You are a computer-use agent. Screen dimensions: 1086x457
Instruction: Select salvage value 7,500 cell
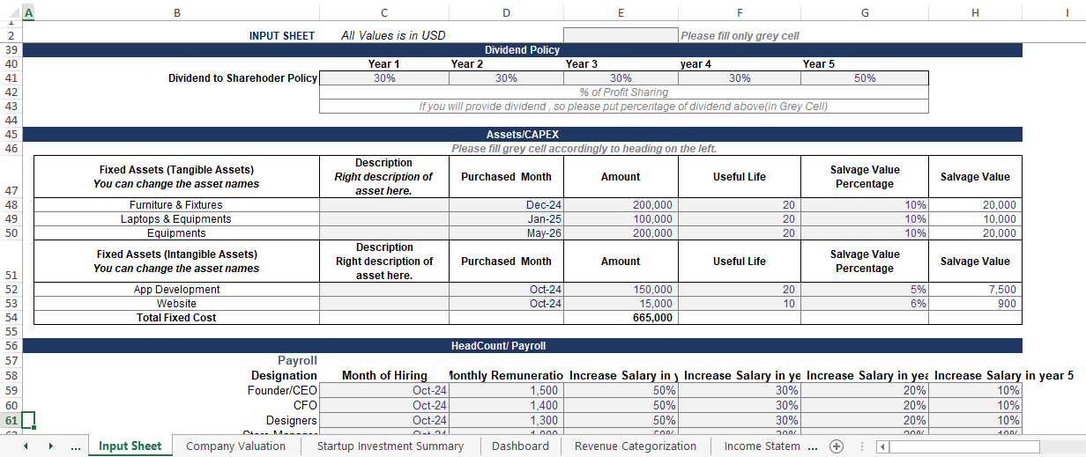pos(975,290)
